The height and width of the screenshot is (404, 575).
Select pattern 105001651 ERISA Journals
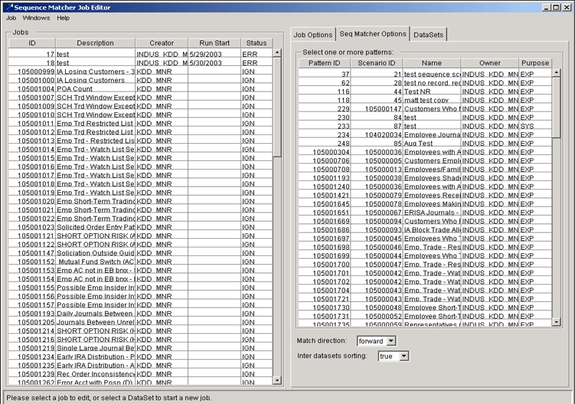(425, 212)
